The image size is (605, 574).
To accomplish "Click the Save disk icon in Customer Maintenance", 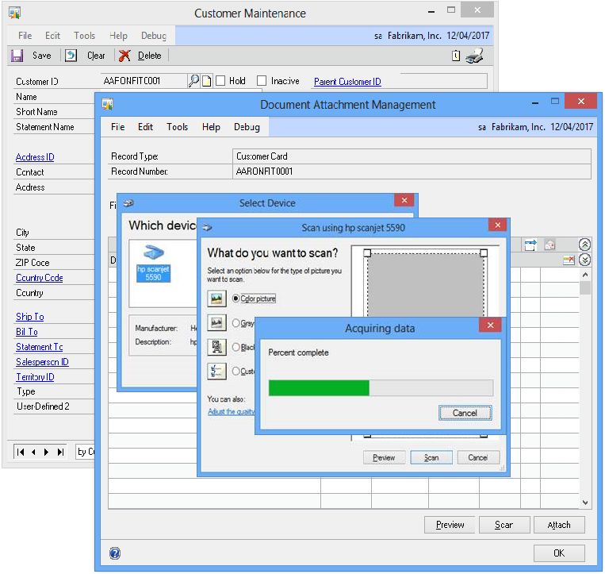I will pyautogui.click(x=17, y=56).
